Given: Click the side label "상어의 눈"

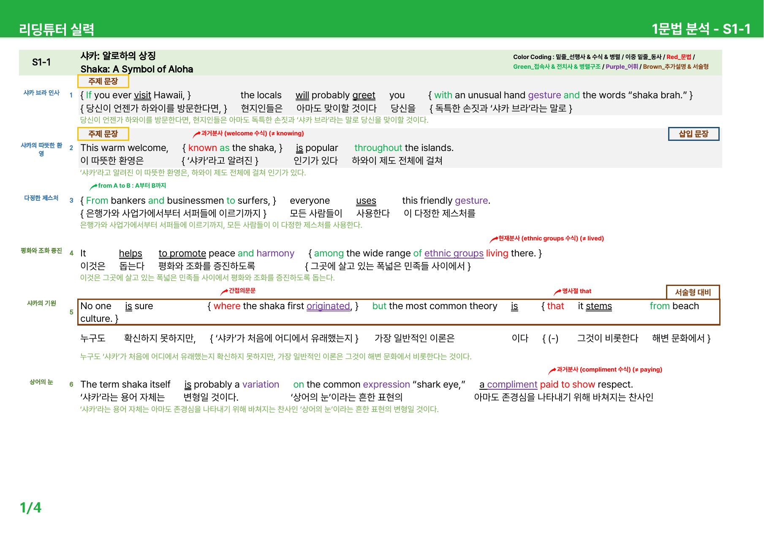Looking at the screenshot, I should tap(41, 382).
